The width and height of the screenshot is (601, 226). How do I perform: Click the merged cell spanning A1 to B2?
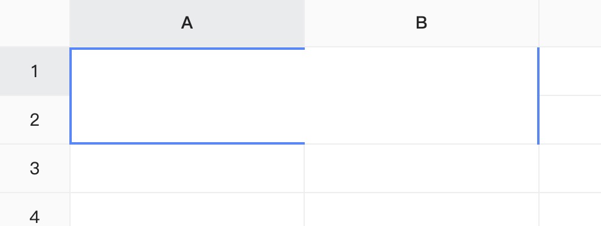pyautogui.click(x=304, y=96)
